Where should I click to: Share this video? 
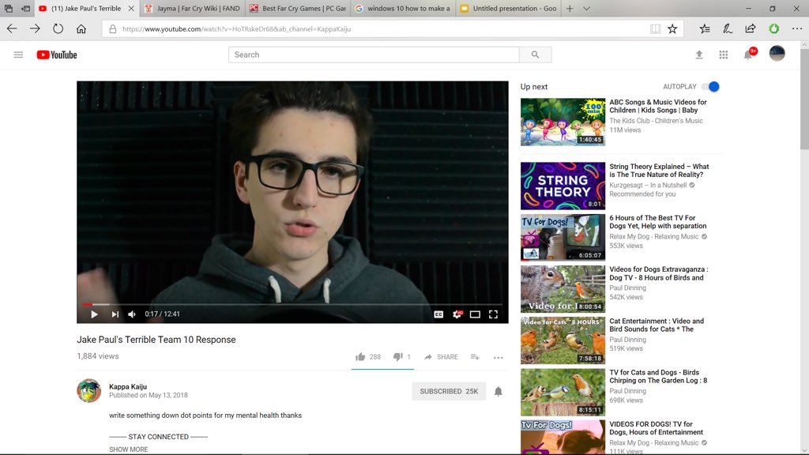441,356
